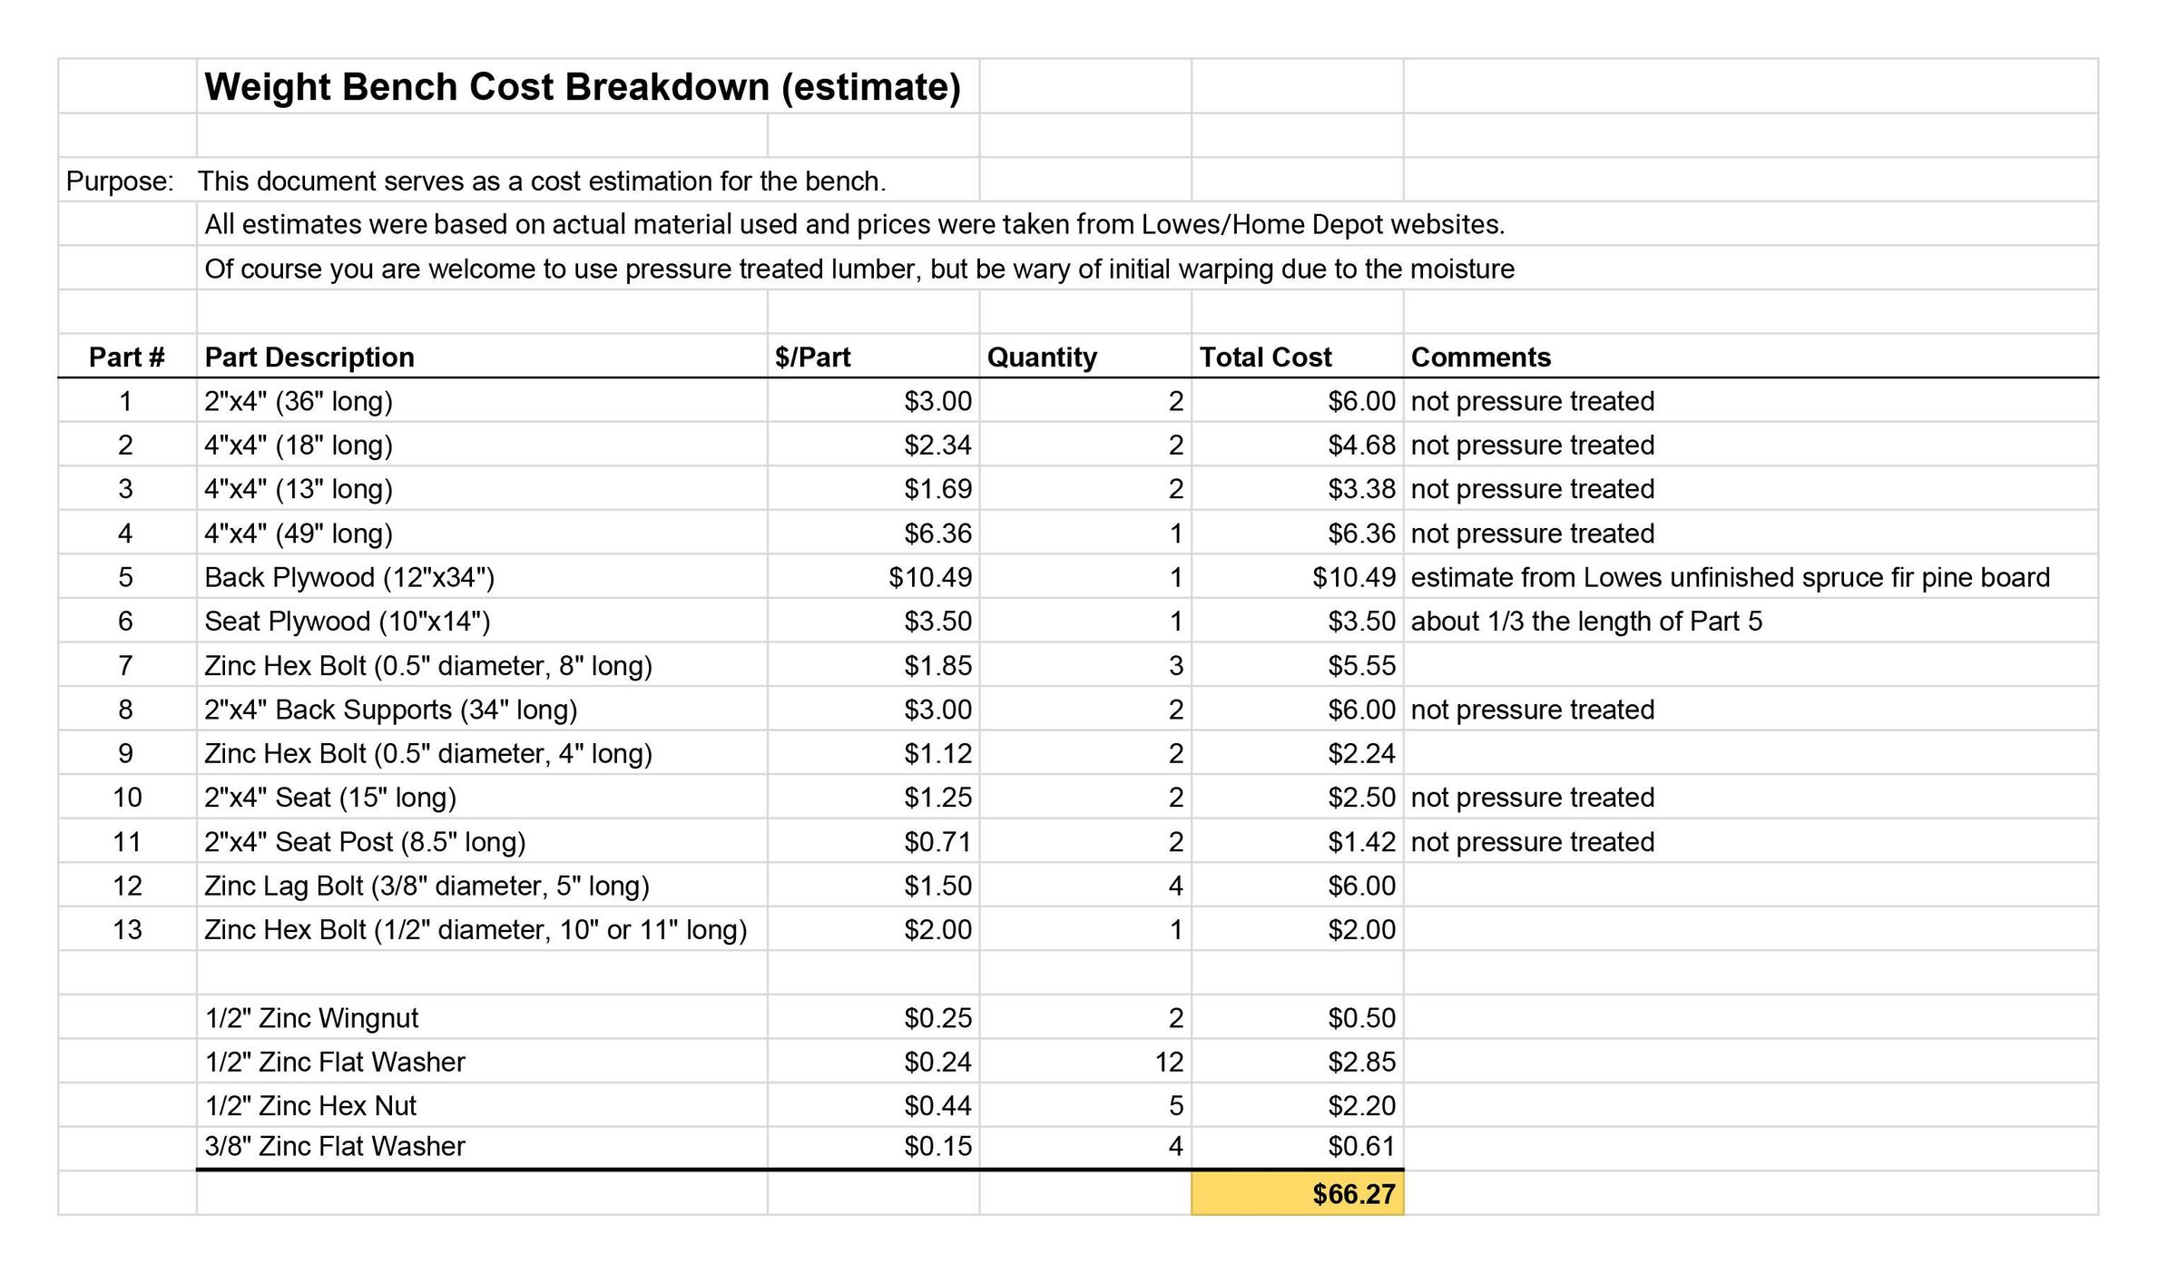Click the yellow highlighted $66.27 total cell
2178x1274 pixels.
(1298, 1193)
